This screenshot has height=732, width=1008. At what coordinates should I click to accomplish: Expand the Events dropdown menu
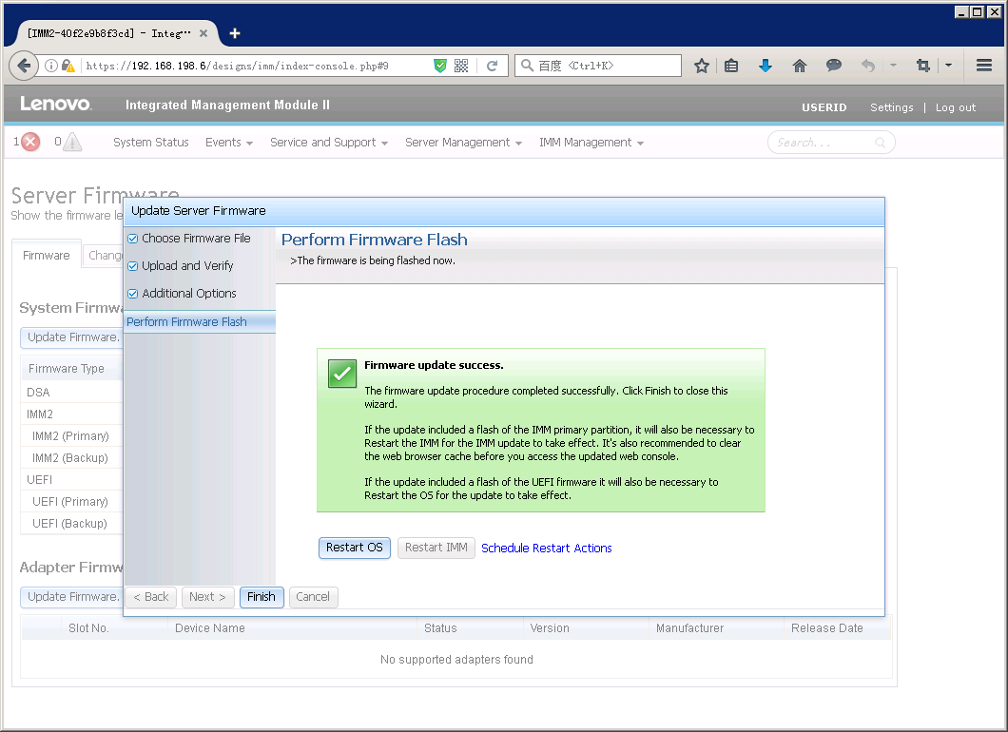click(228, 143)
